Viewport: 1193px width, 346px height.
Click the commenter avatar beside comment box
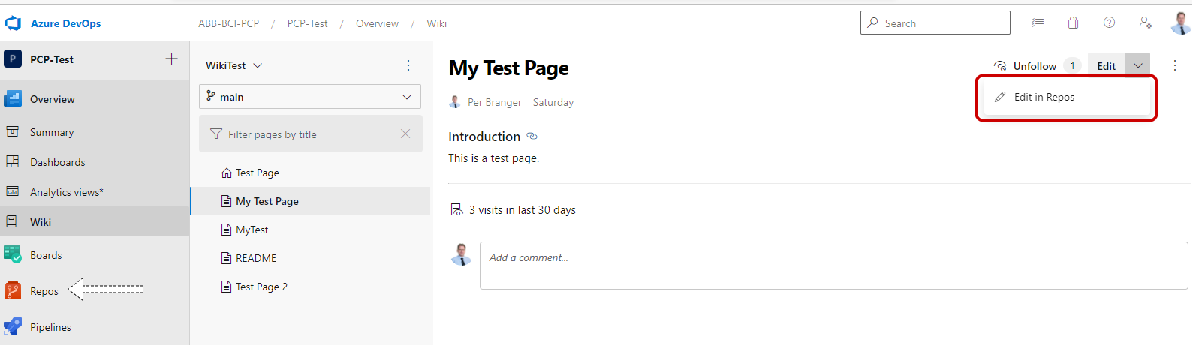461,255
